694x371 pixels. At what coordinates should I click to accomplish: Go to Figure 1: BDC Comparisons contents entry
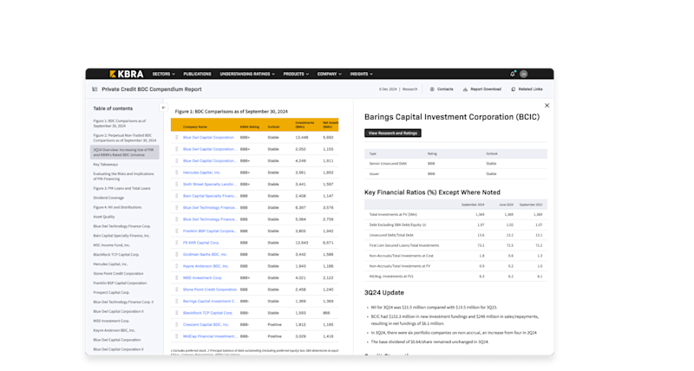click(120, 123)
